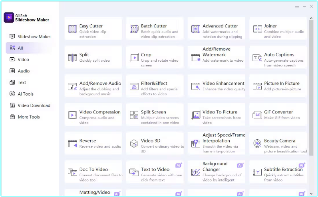
Task: Click the Video Enhancement title
Action: coord(223,83)
